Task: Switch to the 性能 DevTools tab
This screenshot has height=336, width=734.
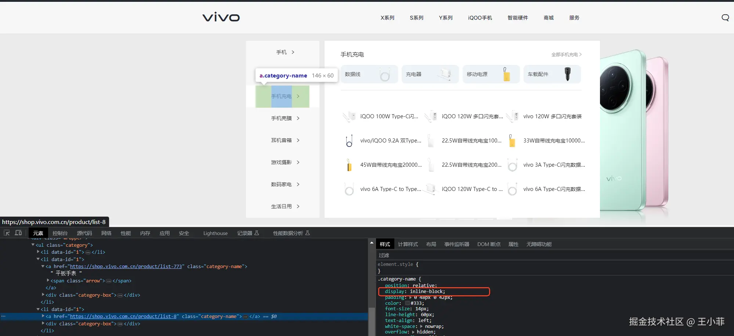Action: [126, 233]
